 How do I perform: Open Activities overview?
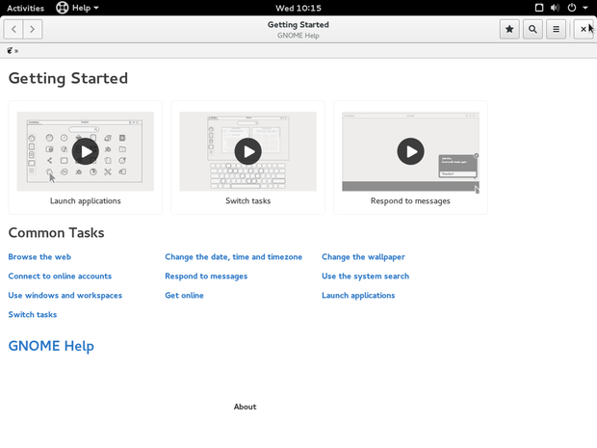click(x=25, y=8)
